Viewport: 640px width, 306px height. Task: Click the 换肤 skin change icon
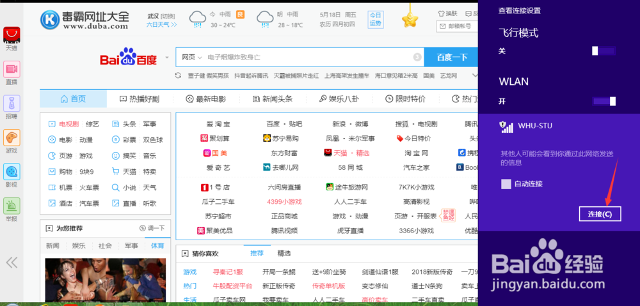441,13
